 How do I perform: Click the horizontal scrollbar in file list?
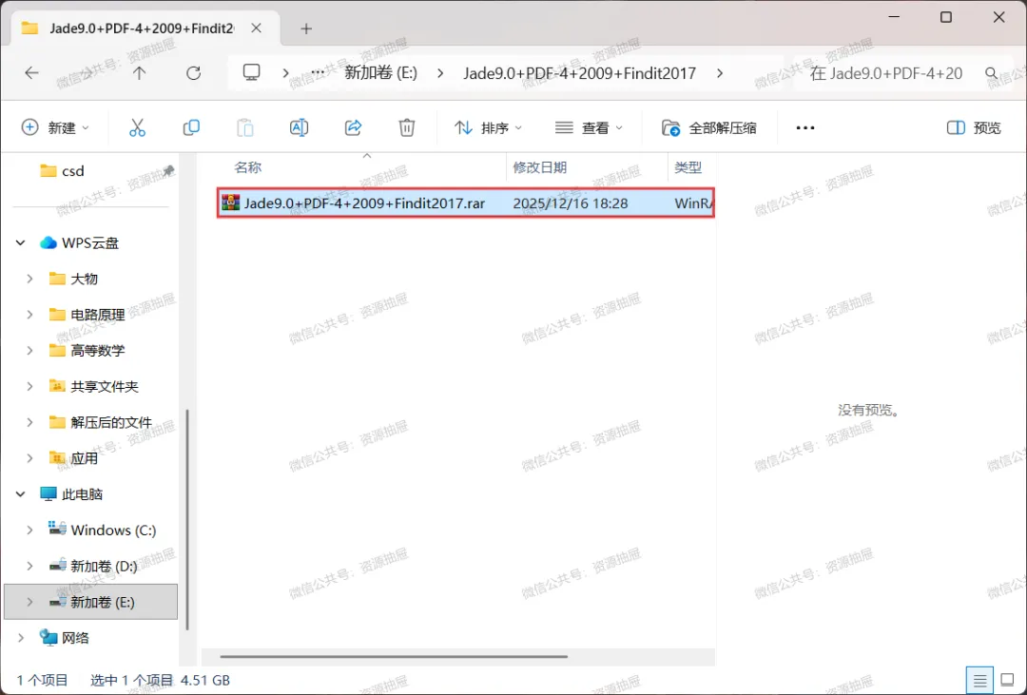pyautogui.click(x=394, y=656)
